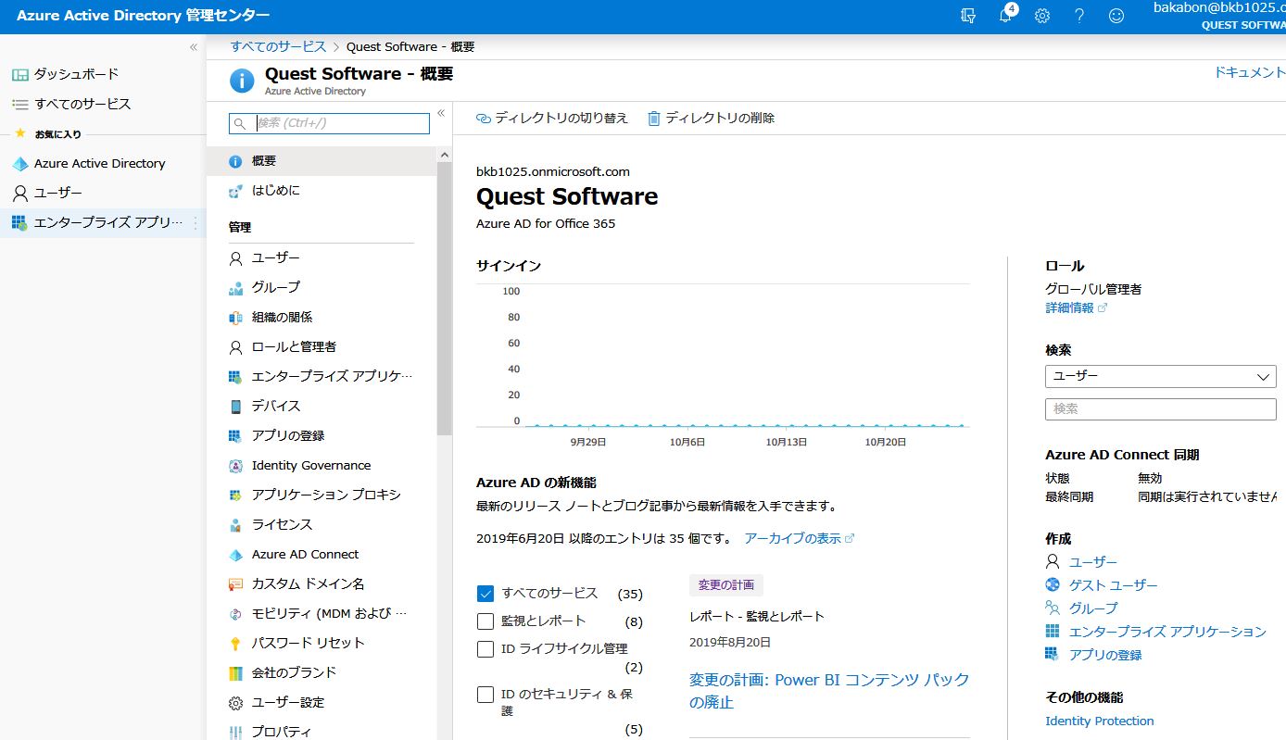Click the Guest user globe icon under 作成
The height and width of the screenshot is (740, 1286).
1053,584
